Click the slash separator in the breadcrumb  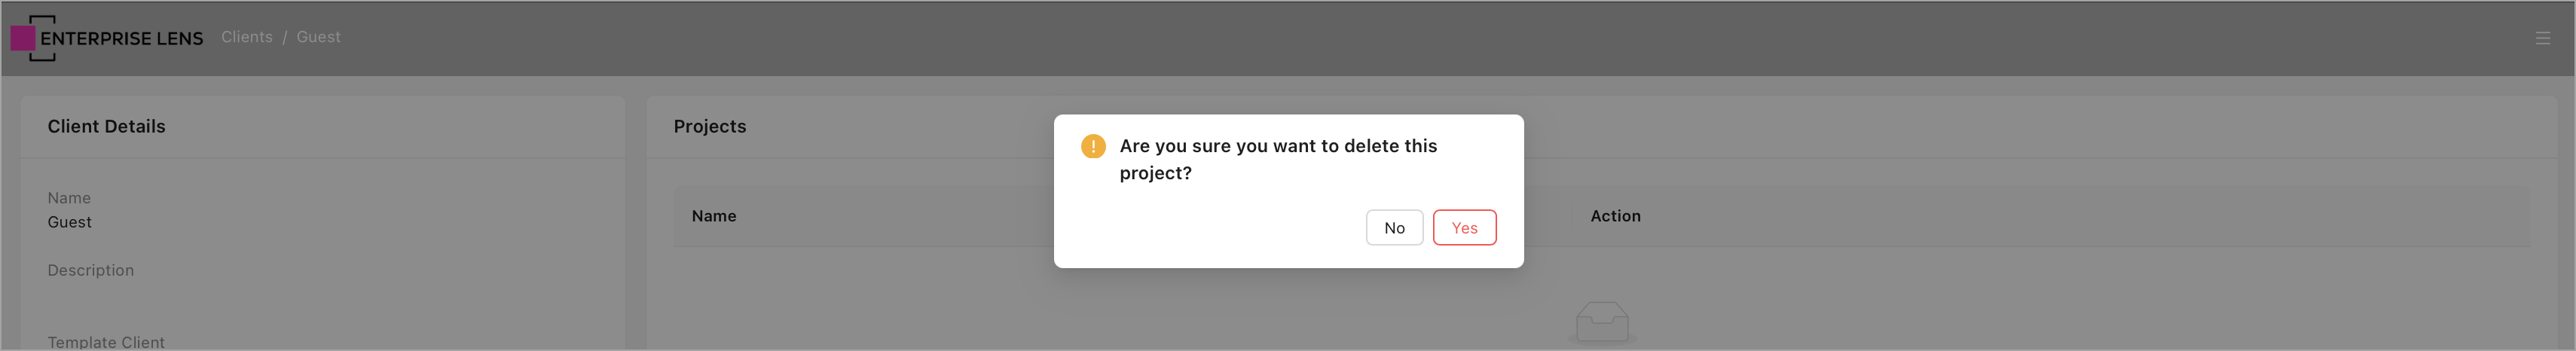click(284, 37)
